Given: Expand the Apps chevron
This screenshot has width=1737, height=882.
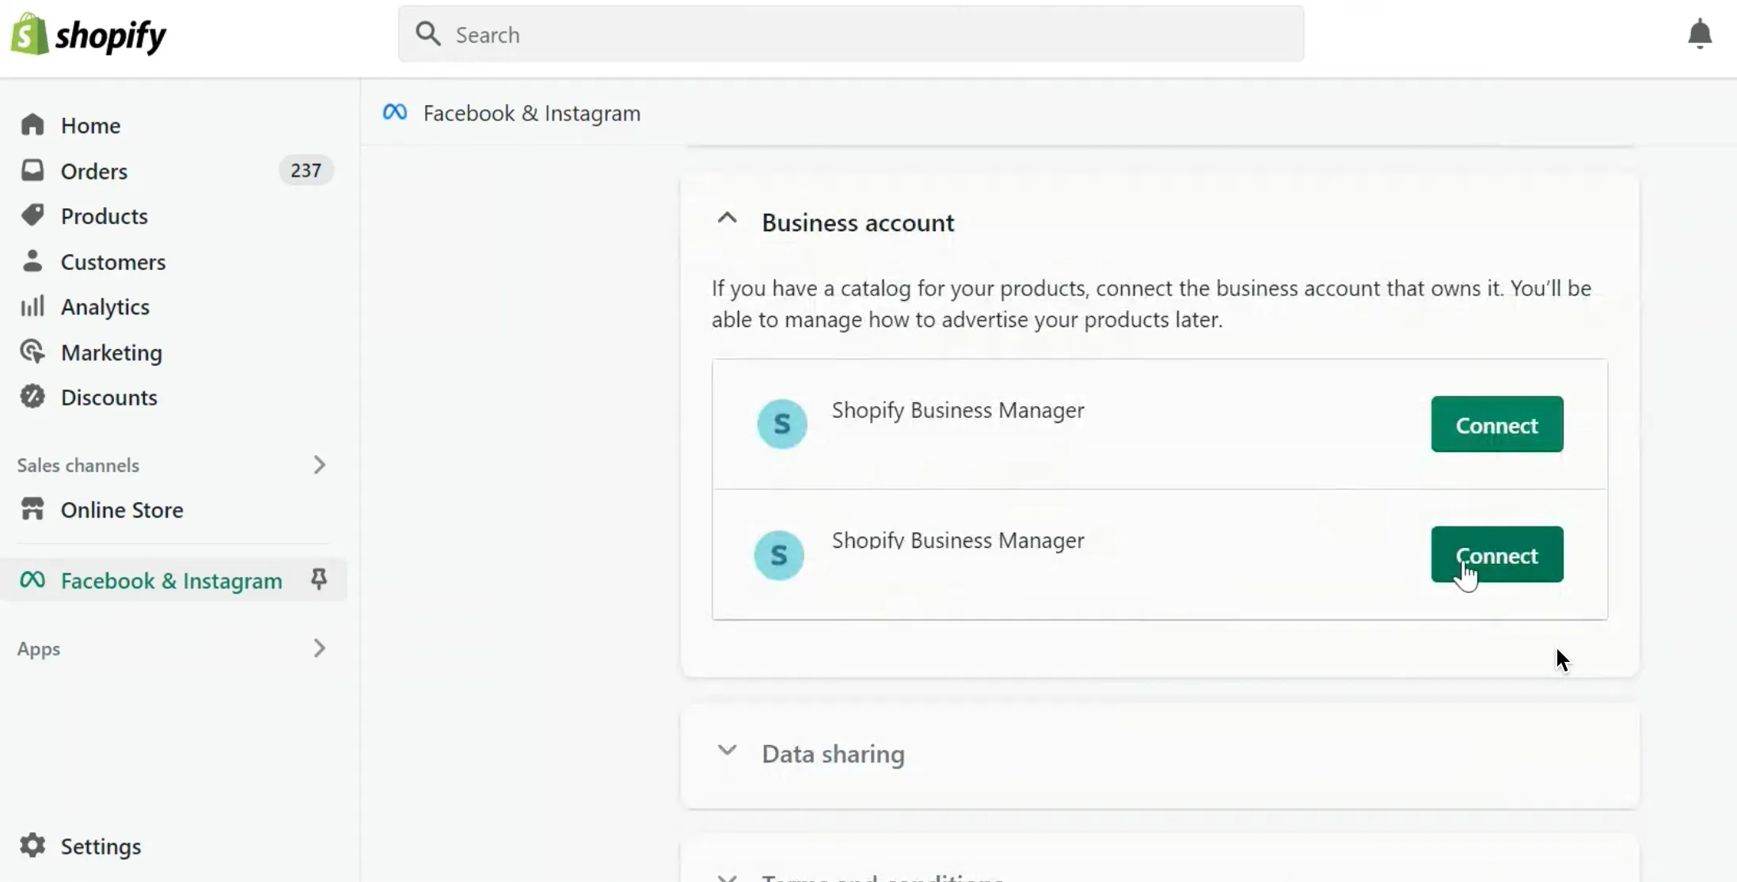Looking at the screenshot, I should pyautogui.click(x=319, y=648).
